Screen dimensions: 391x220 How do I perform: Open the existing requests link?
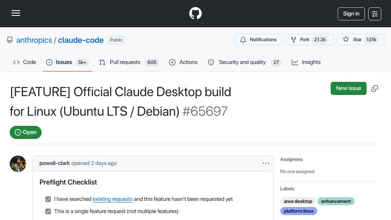[112, 199]
